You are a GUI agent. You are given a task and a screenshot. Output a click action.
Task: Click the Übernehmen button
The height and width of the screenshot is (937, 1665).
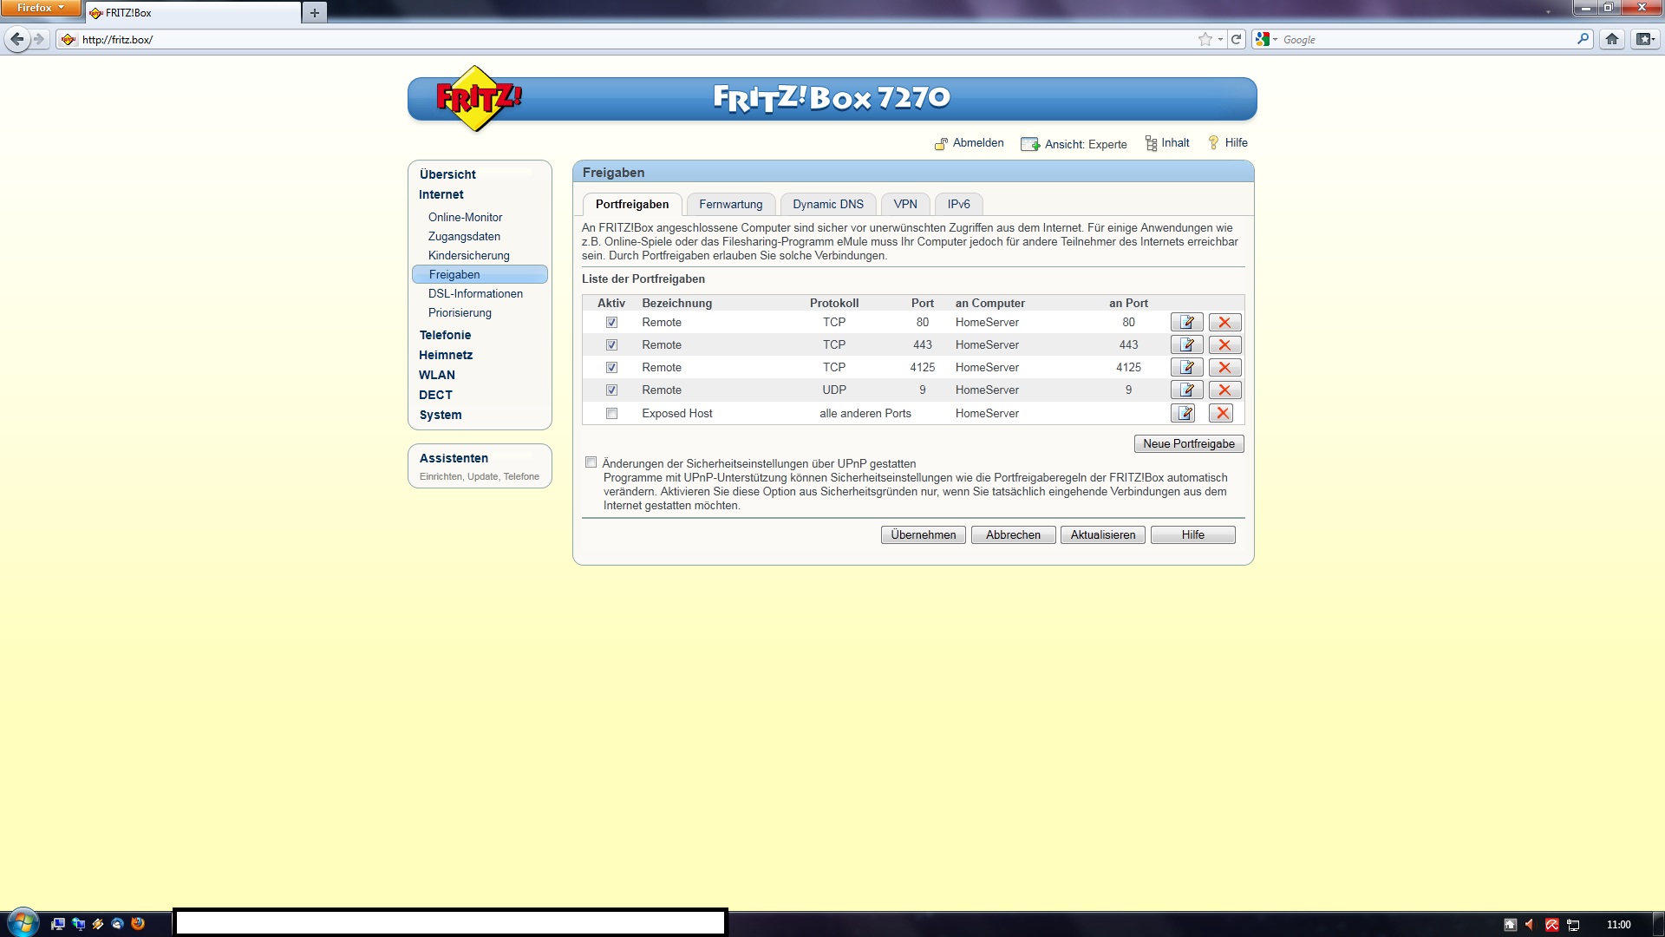923,534
